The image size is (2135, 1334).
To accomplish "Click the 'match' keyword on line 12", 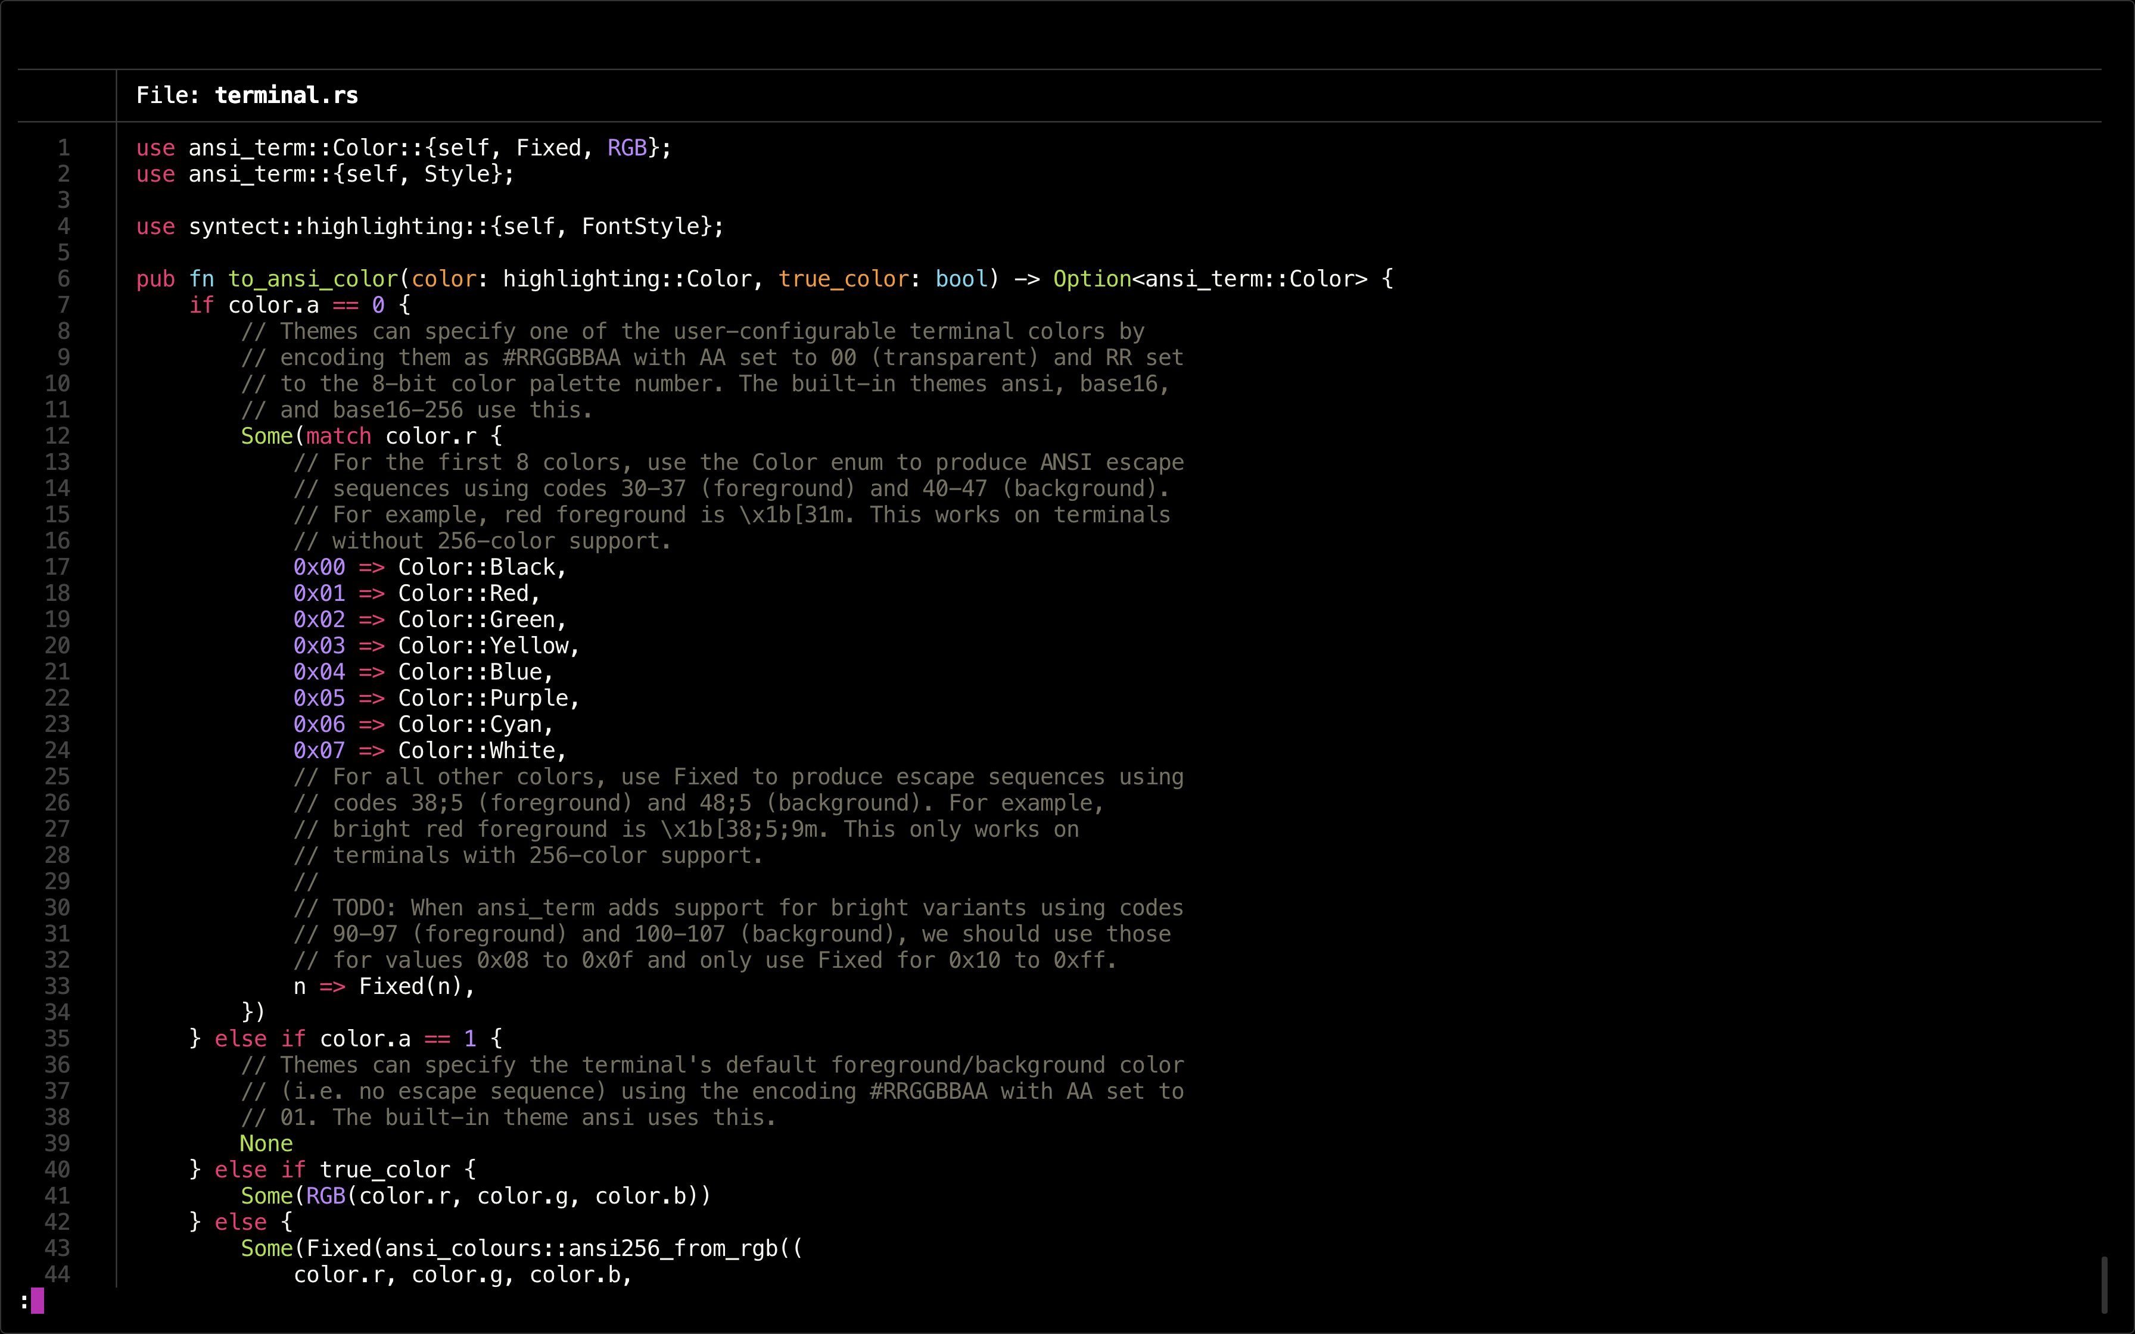I will click(339, 436).
